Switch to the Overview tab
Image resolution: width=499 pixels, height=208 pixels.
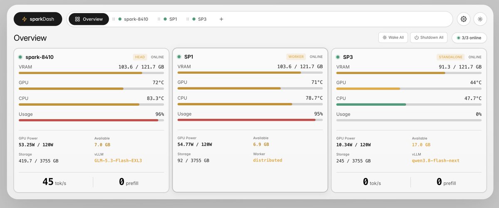(89, 19)
